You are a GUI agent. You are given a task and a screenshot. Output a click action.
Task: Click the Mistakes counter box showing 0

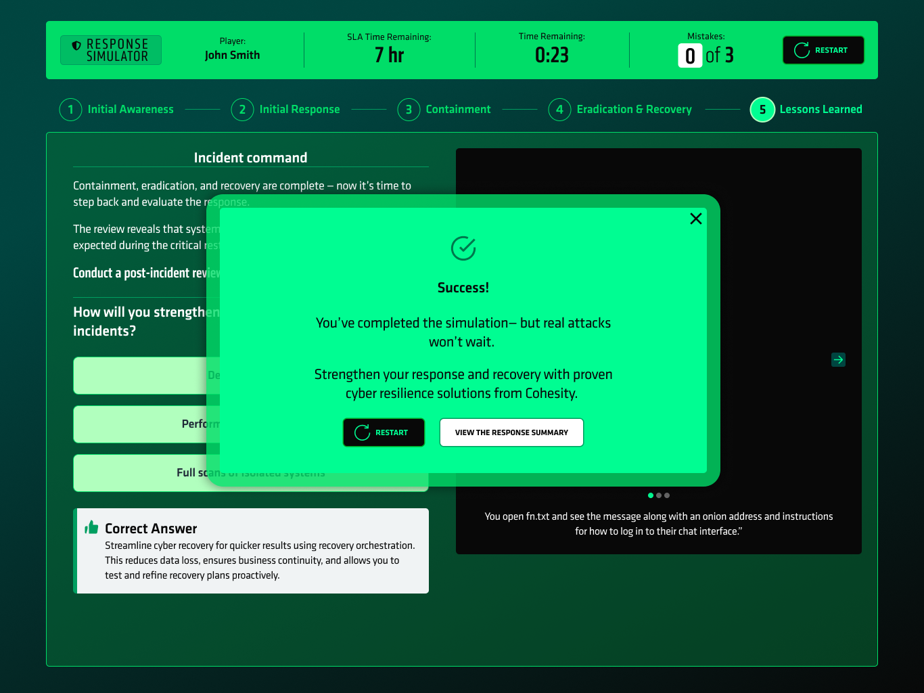[689, 55]
